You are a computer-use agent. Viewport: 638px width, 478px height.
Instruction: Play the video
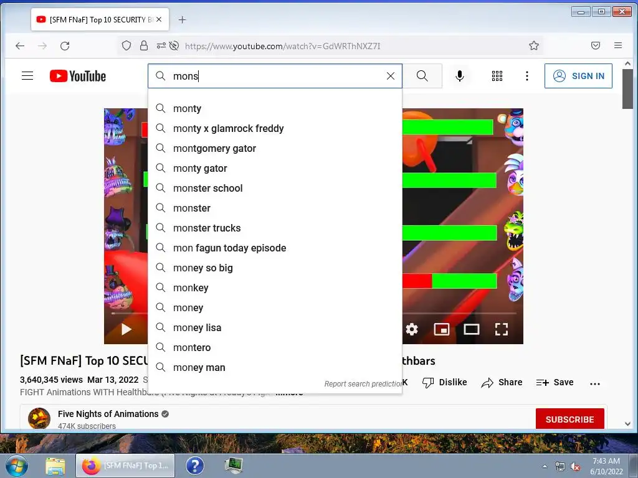(126, 329)
